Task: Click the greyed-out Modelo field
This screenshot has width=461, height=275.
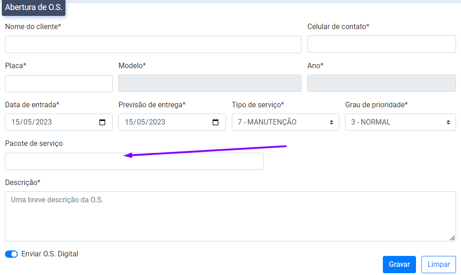Action: 210,84
